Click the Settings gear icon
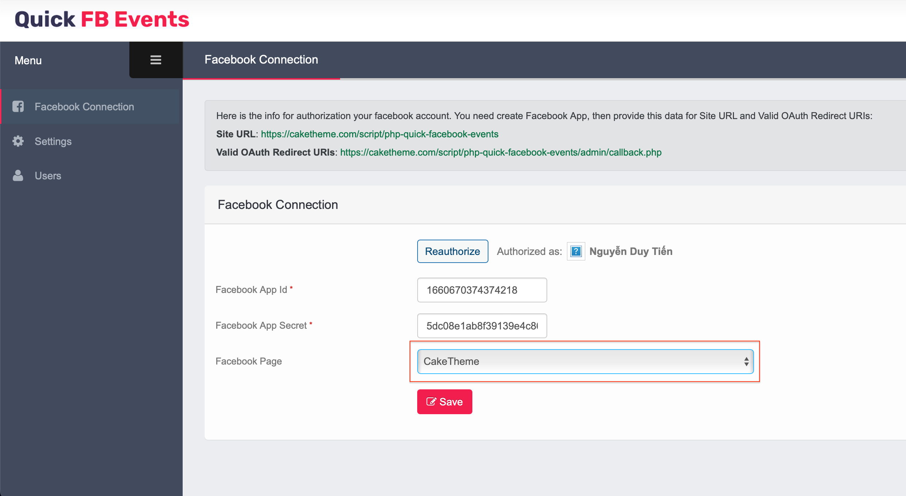Screen dimensions: 906x496 (18, 141)
